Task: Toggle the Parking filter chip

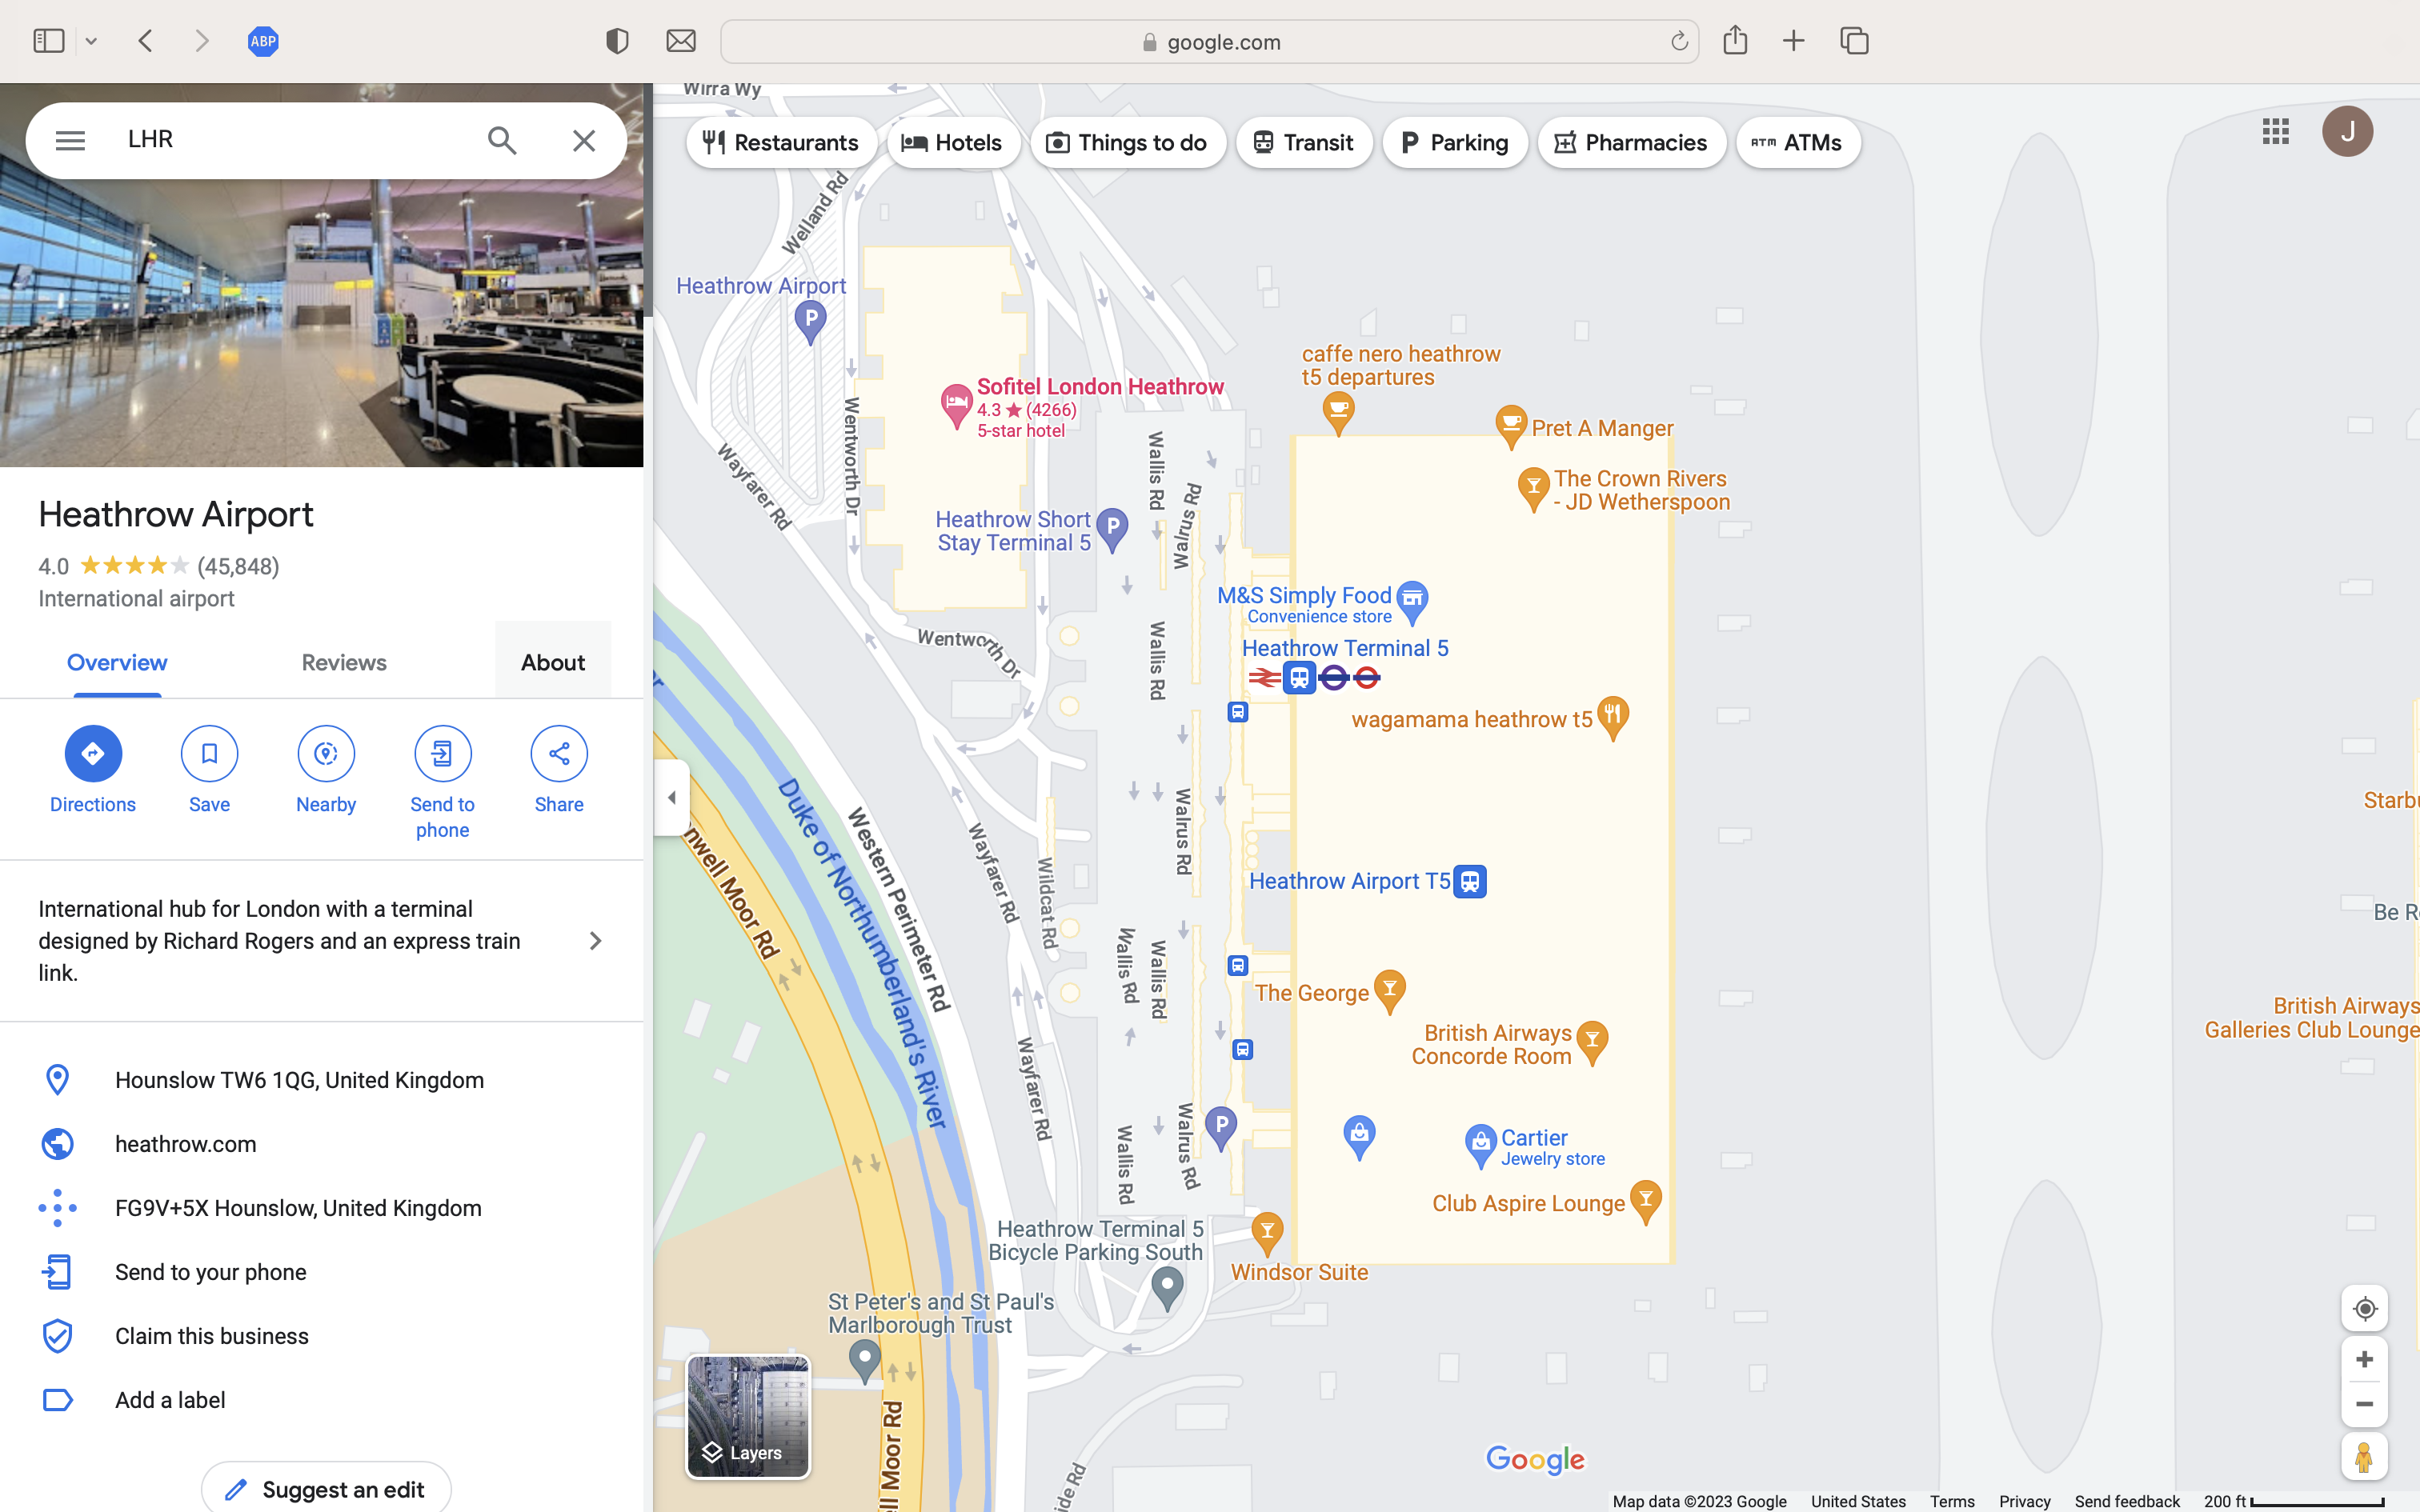Action: click(1454, 143)
